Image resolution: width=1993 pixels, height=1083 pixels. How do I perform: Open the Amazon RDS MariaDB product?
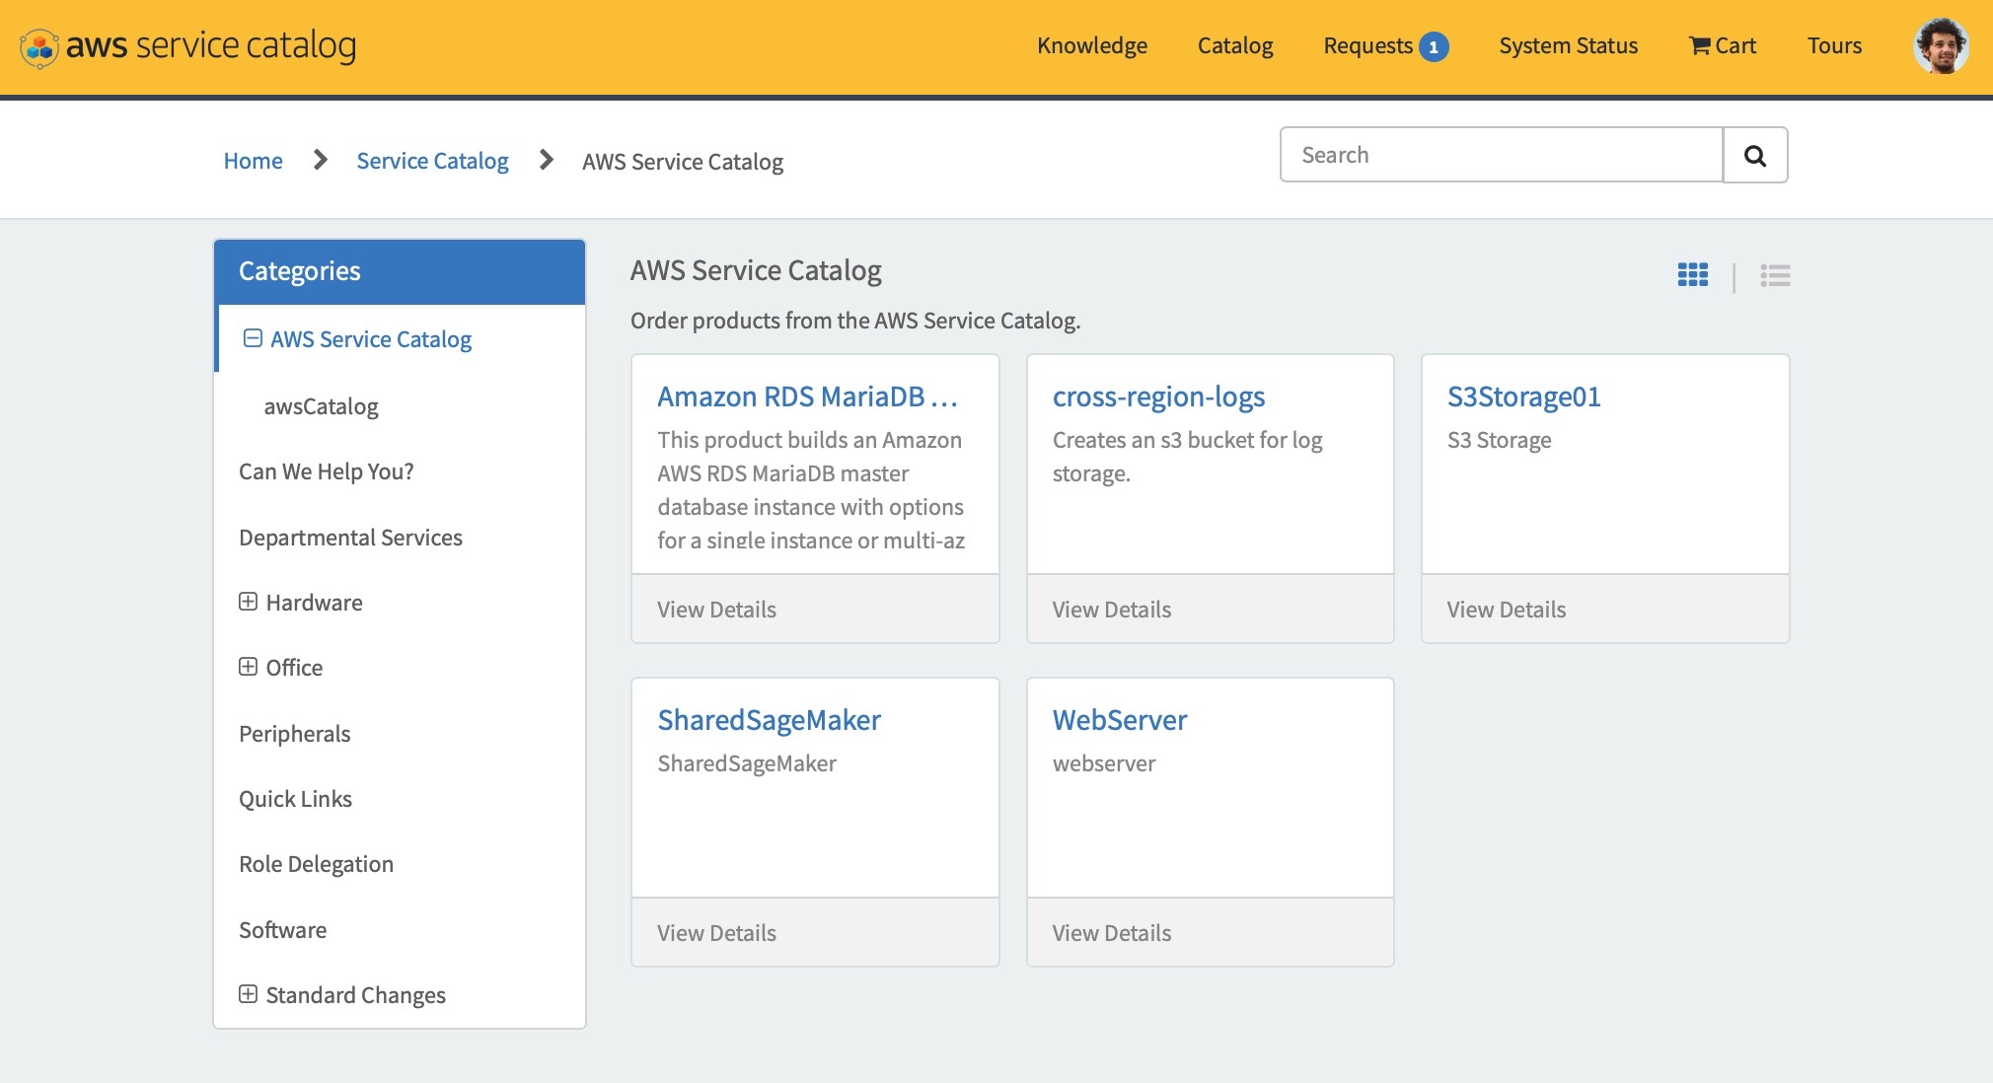click(808, 397)
